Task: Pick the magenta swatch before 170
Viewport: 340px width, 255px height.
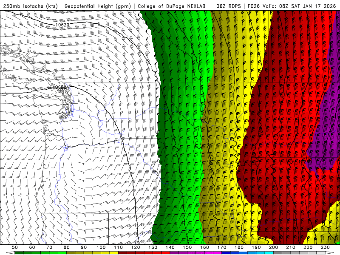Action: coord(217,253)
